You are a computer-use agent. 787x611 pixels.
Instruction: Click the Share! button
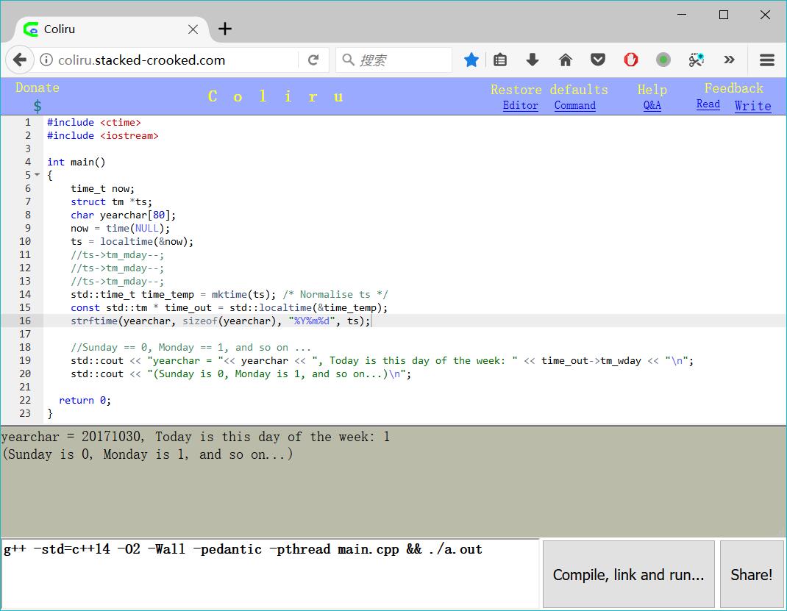click(x=751, y=574)
